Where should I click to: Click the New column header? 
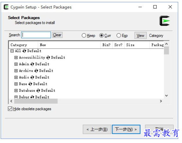coord(69,45)
